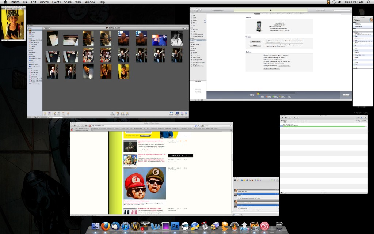Open Thunderbird in the Dock

coord(115,226)
